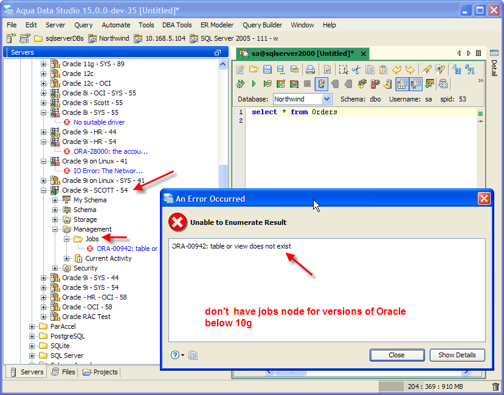Screen dimensions: 504x395
Task: Collapse the Oracle 9i - SCOTT - 54 node
Action: 43,190
